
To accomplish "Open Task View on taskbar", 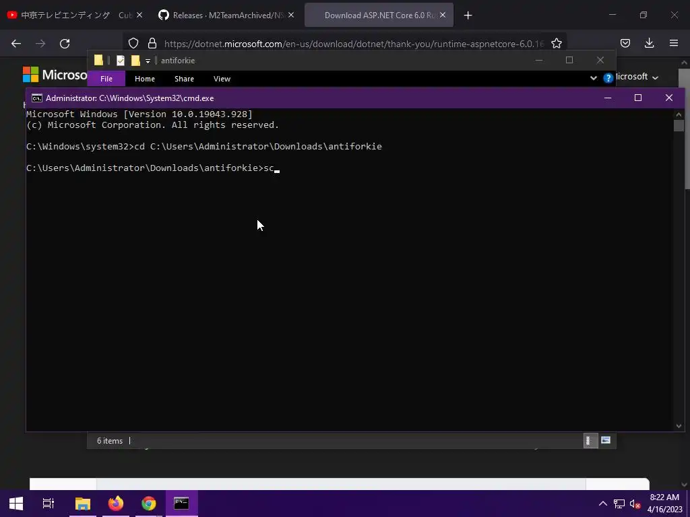I will [49, 504].
